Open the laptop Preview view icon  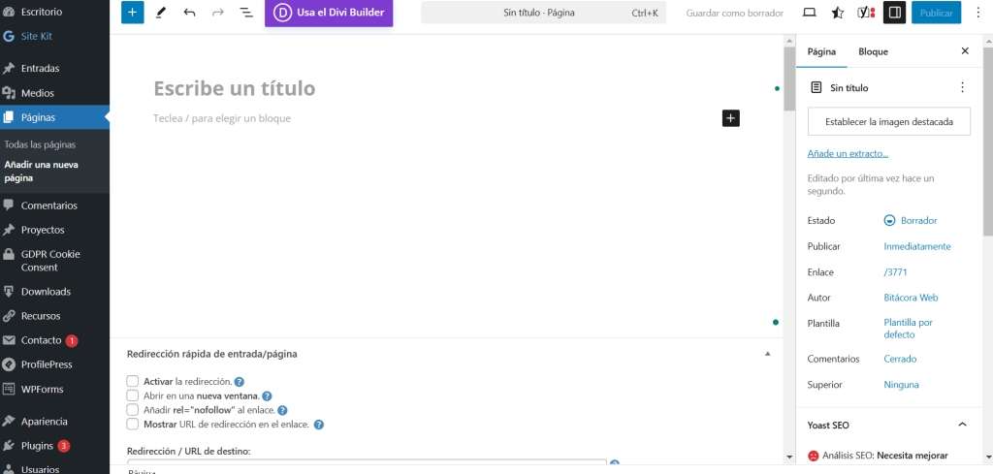click(x=809, y=13)
